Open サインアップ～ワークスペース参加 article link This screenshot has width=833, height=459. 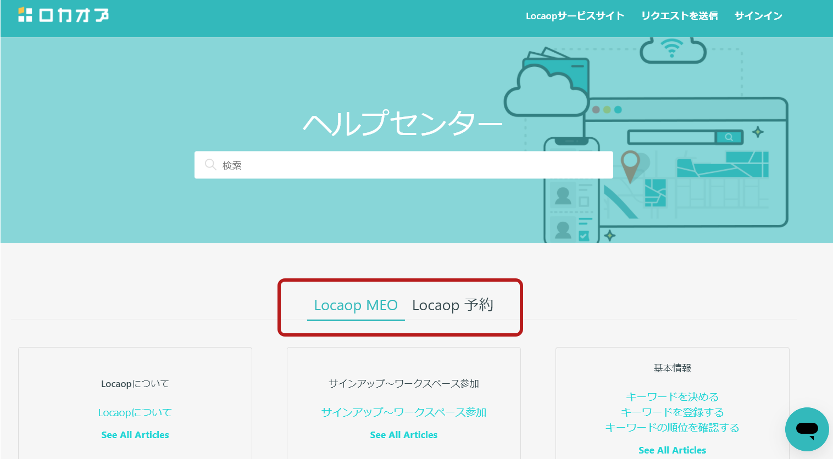404,412
